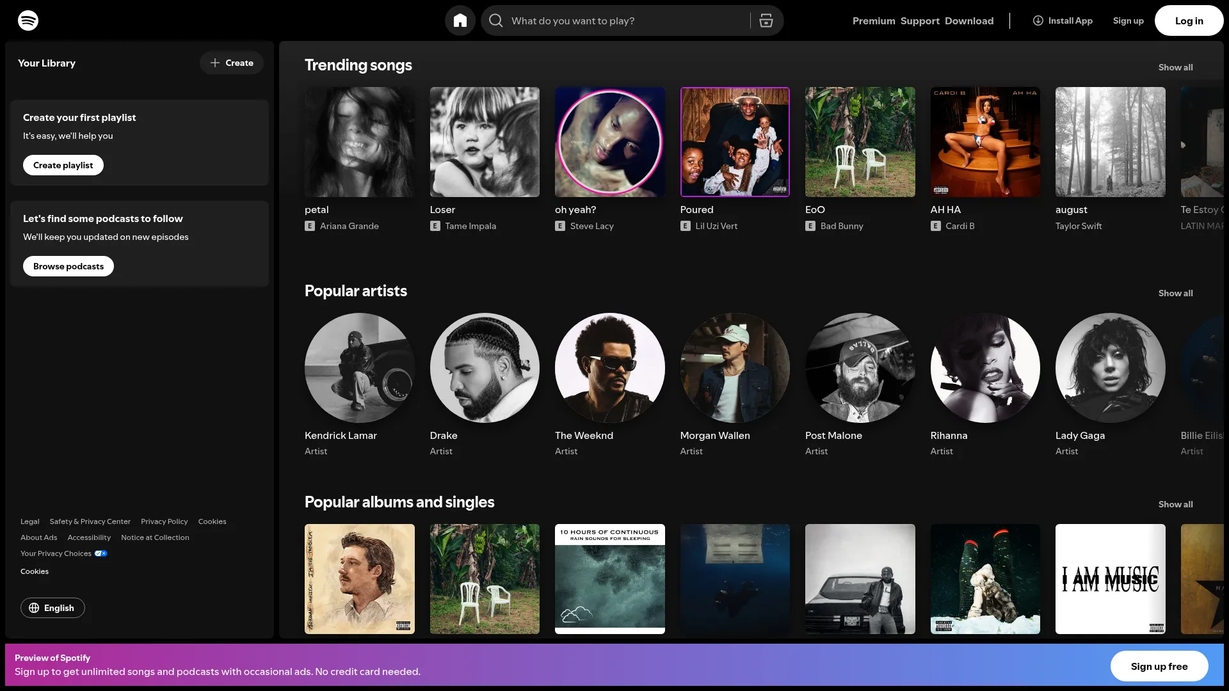Open the Legal footer link

(x=30, y=521)
